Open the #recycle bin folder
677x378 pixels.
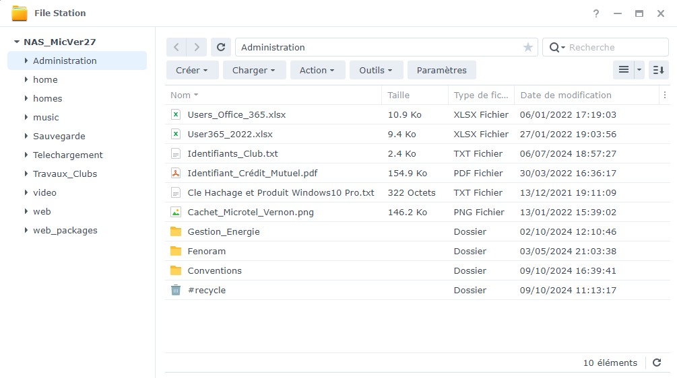pos(206,290)
